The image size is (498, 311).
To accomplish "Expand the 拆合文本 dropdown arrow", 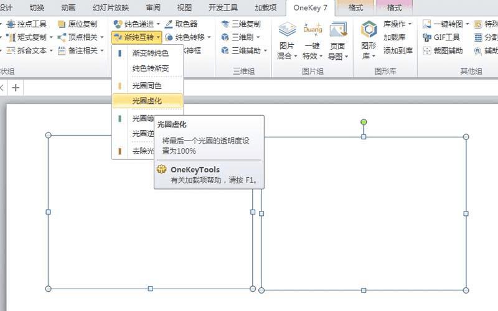I will [51, 51].
